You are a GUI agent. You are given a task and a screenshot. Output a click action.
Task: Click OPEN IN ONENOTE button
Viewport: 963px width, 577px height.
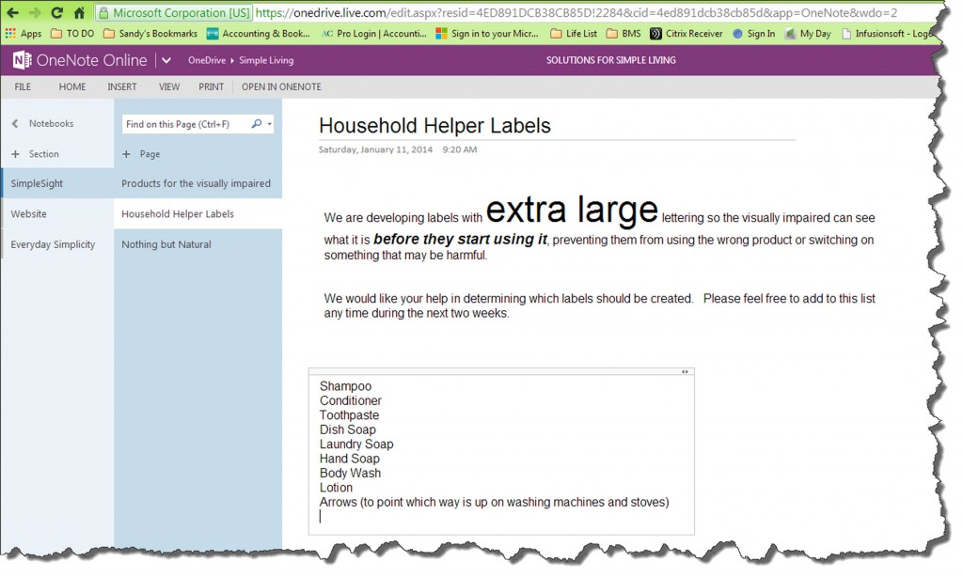(x=281, y=86)
